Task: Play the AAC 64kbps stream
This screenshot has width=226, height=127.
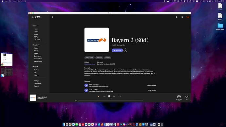Action: tap(86, 90)
